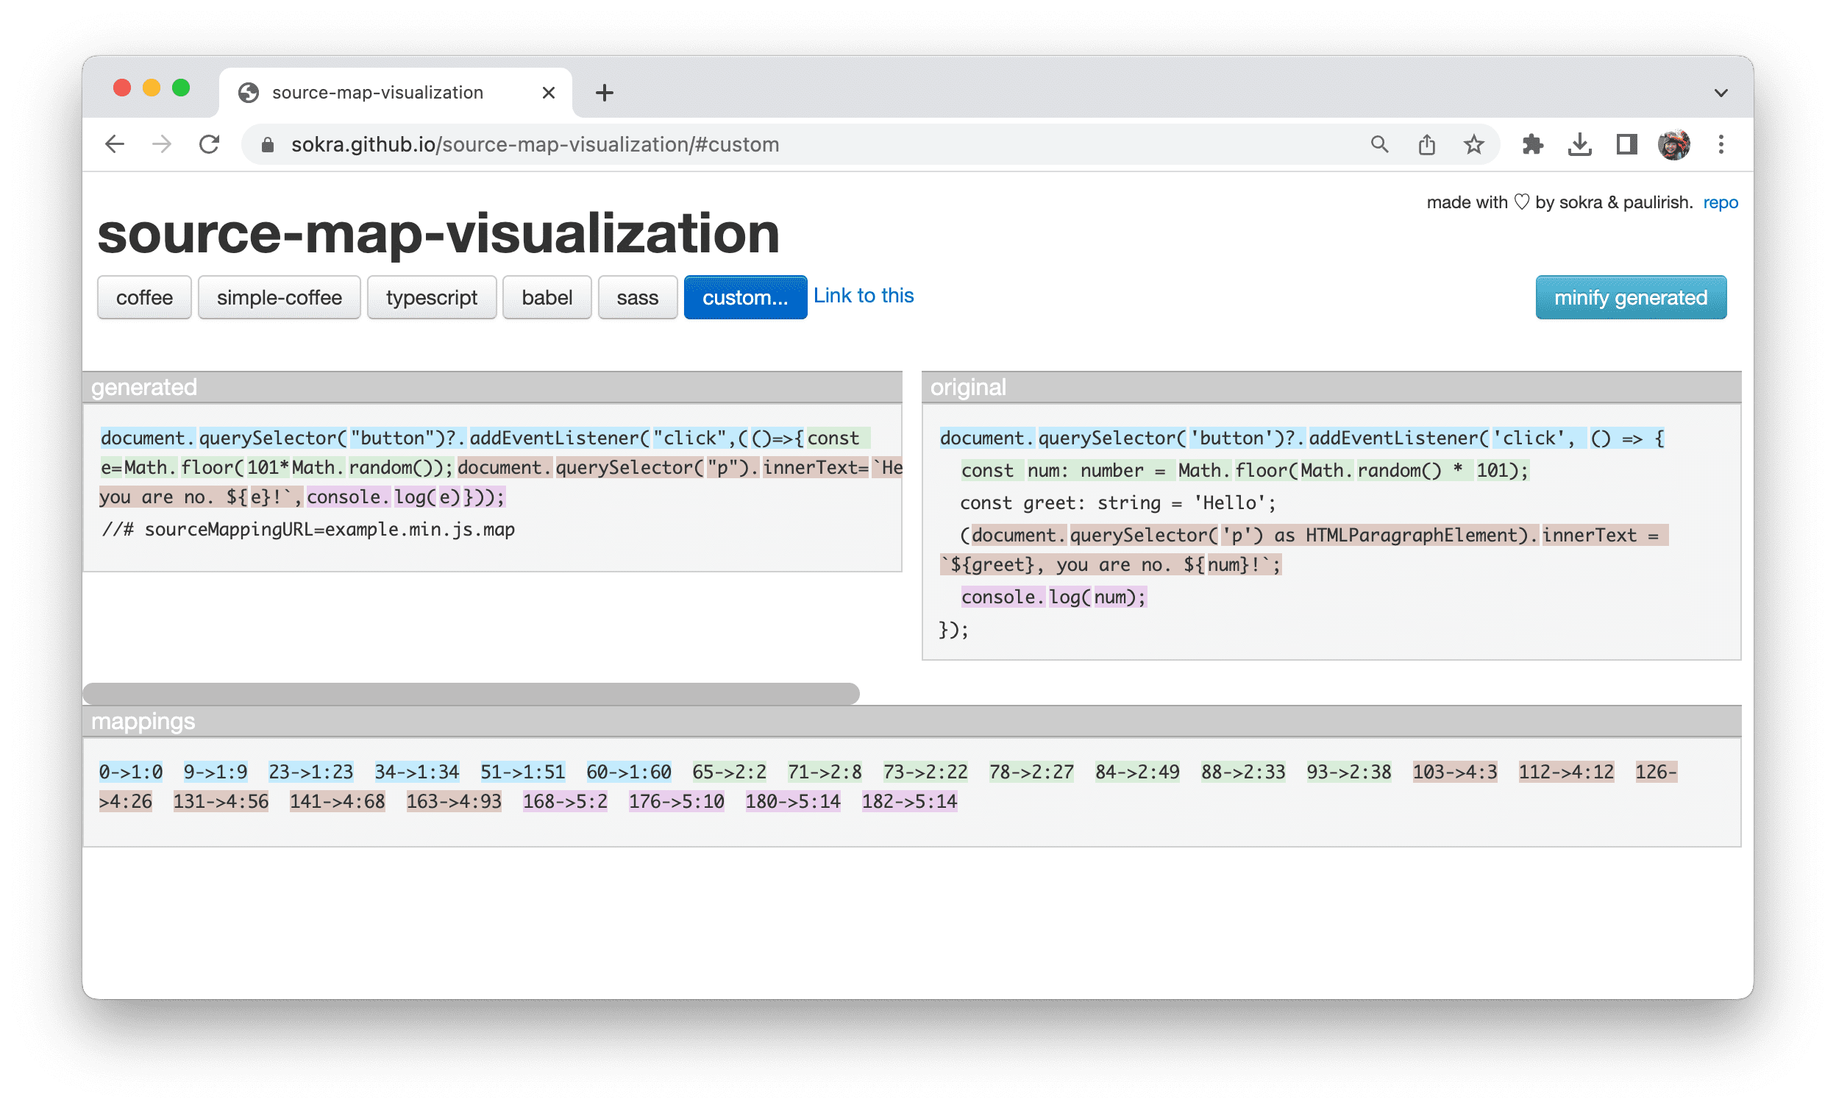Click the 'sass' preset button

(636, 298)
